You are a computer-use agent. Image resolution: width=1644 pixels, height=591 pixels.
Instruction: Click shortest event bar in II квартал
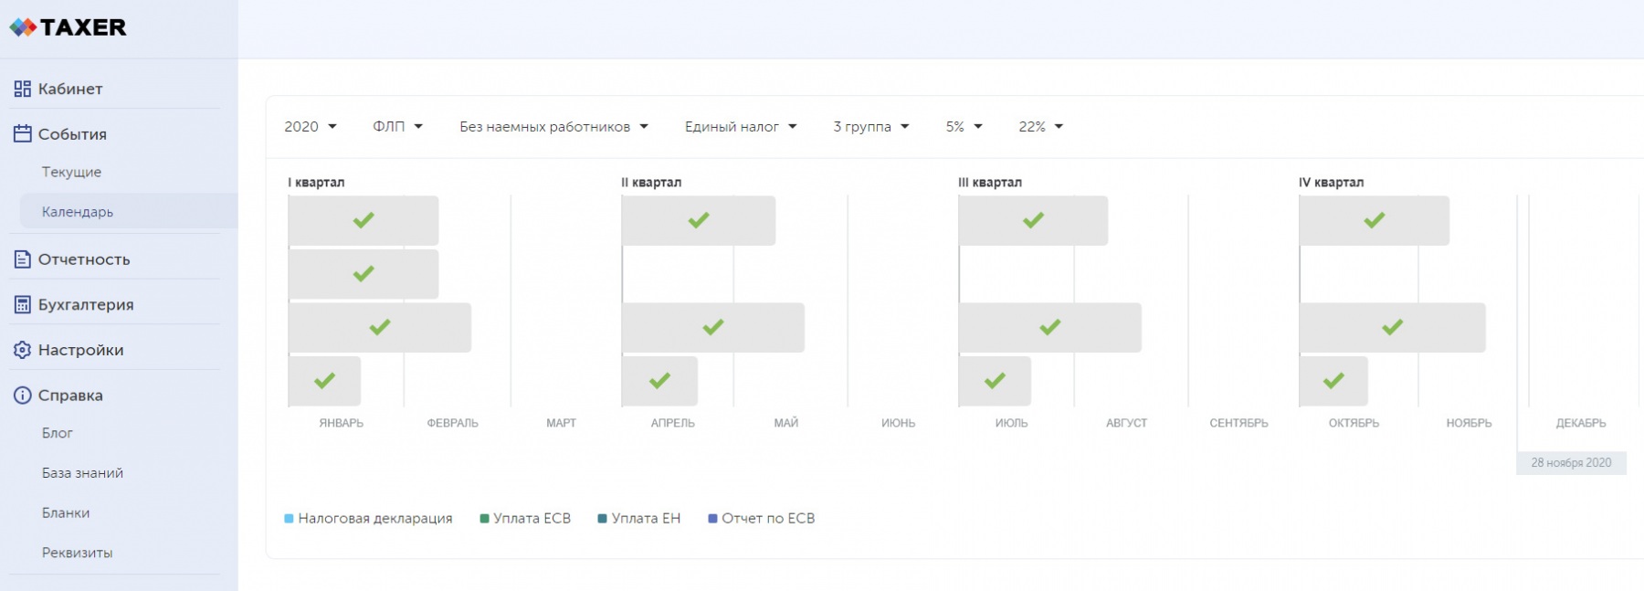click(659, 381)
